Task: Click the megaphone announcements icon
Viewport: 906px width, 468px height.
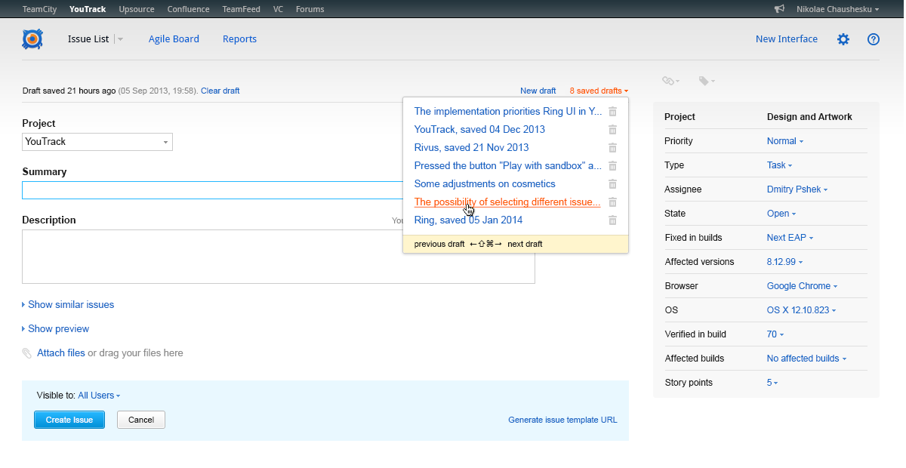Action: [780, 9]
